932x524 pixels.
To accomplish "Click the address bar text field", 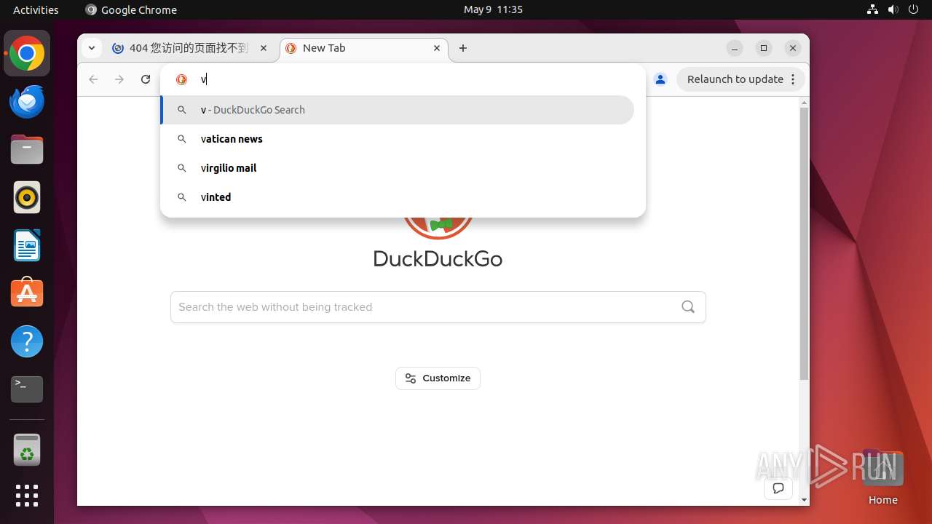I will click(415, 79).
